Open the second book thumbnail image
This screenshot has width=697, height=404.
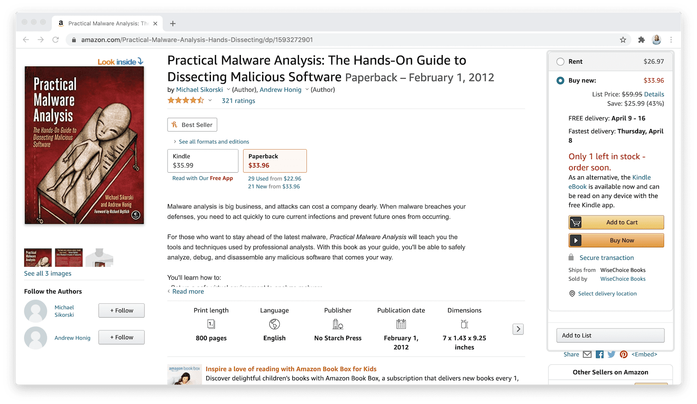[69, 257]
